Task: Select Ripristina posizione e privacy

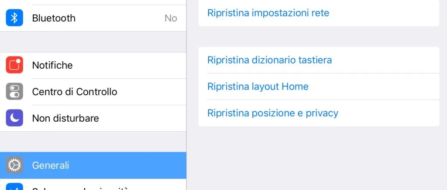Action: coord(272,113)
